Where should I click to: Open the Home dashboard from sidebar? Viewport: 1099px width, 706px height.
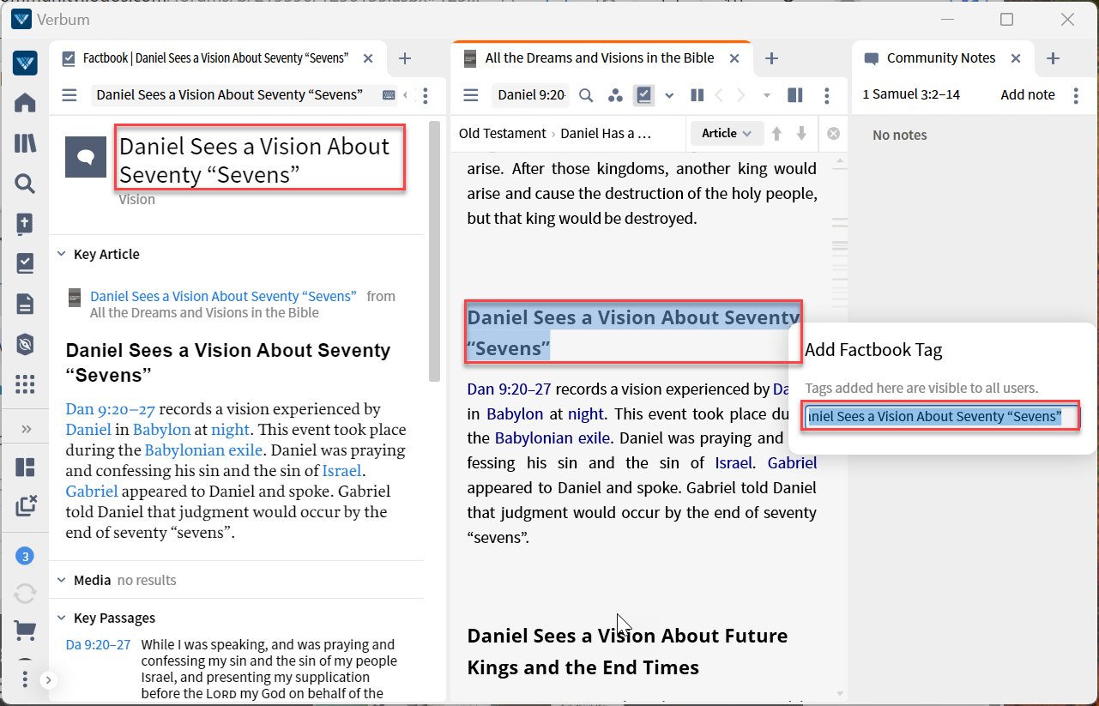(25, 103)
